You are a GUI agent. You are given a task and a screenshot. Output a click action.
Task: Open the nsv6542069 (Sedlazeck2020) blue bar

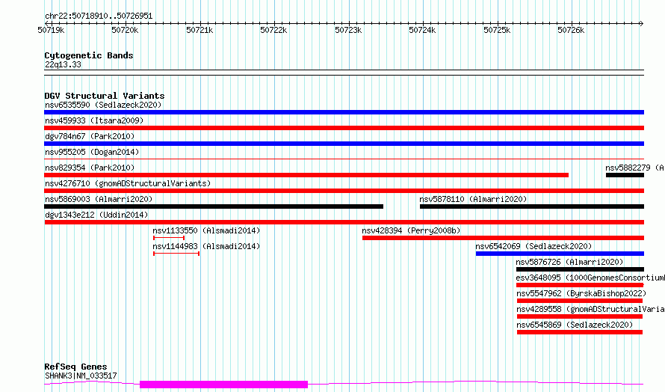click(560, 254)
